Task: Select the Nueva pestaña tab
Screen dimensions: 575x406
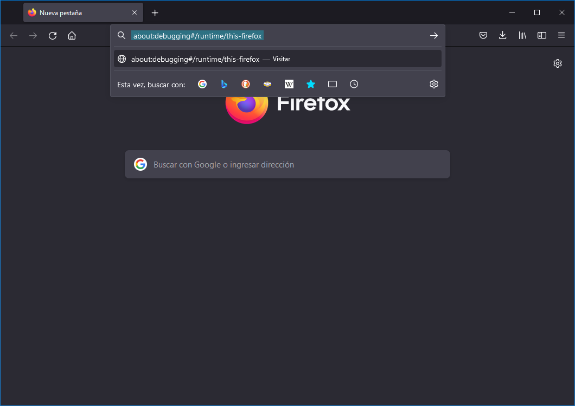Action: [83, 13]
